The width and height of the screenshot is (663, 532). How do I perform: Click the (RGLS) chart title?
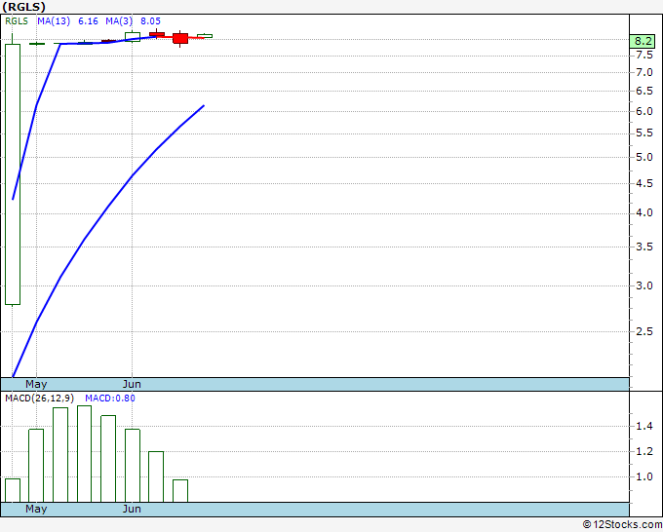(x=23, y=7)
